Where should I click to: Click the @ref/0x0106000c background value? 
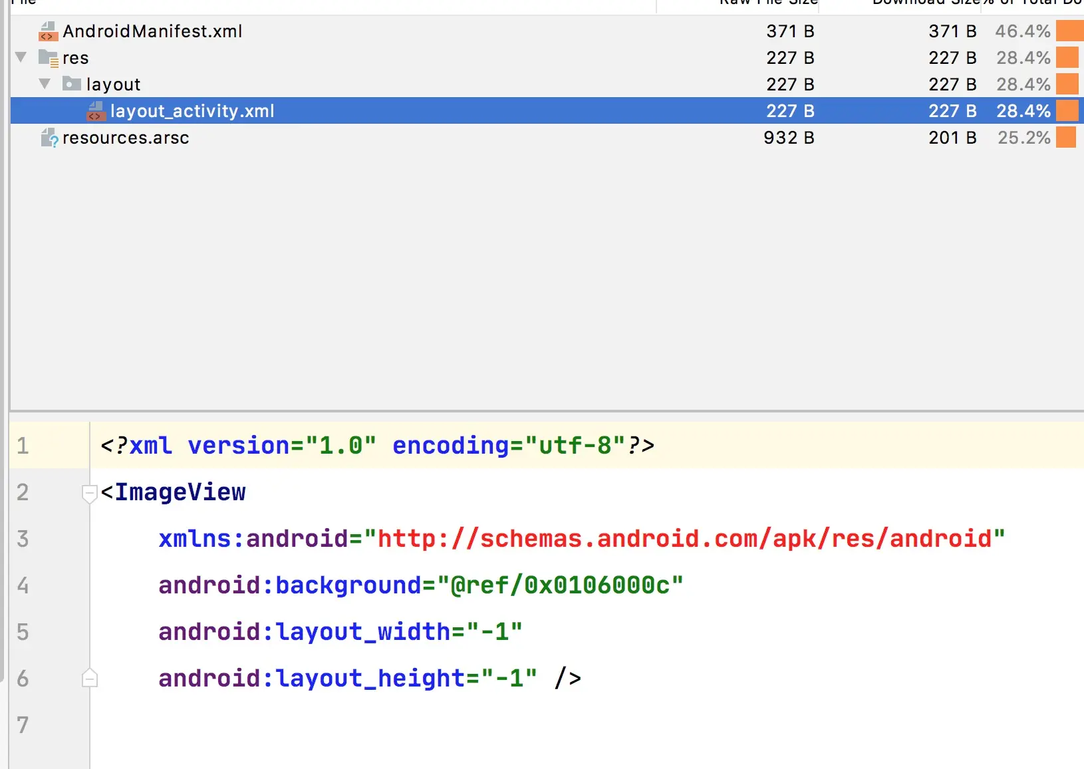(x=561, y=585)
